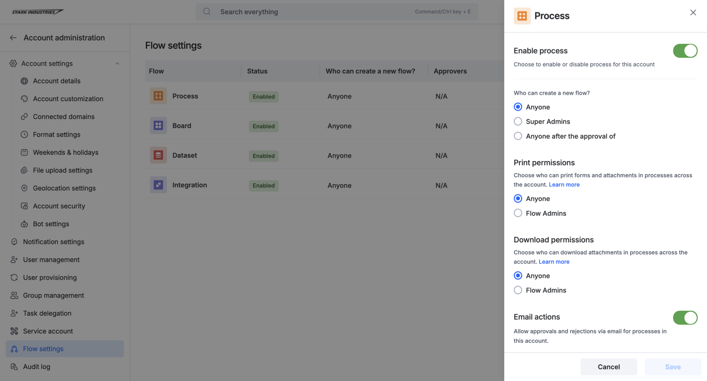Click the Account customization palette icon
Viewport: 707px width, 381px height.
(24, 99)
